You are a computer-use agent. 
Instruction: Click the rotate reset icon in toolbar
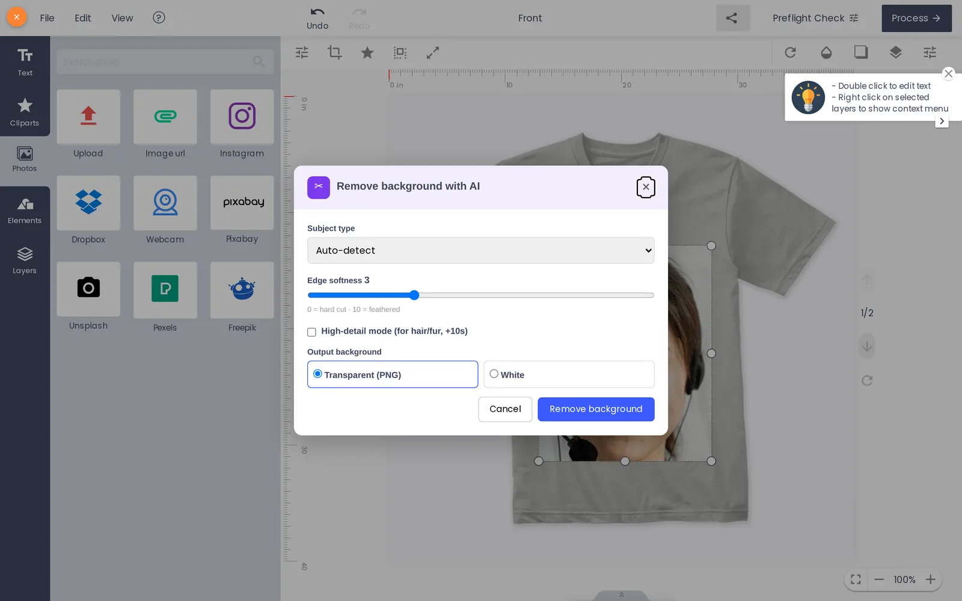click(x=791, y=52)
